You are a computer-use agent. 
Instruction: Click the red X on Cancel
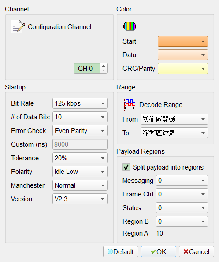[186, 251]
